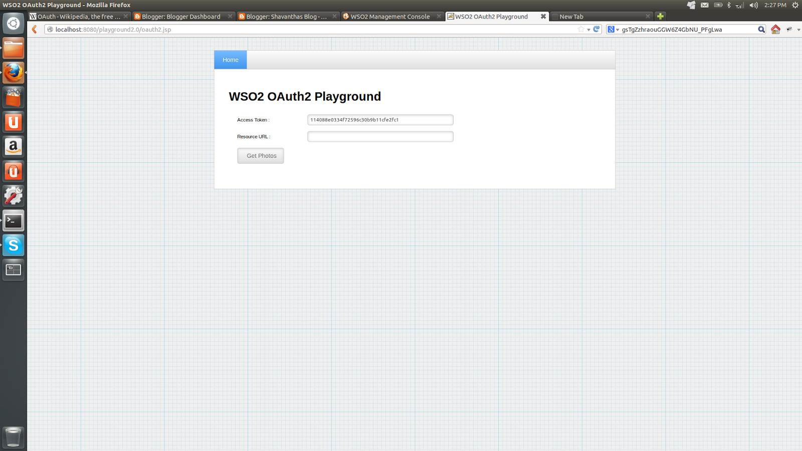Click browser search box text
This screenshot has height=451, width=802.
click(x=672, y=30)
